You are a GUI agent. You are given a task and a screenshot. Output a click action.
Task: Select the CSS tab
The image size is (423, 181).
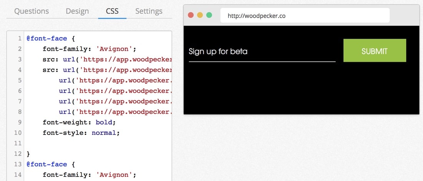tap(112, 11)
